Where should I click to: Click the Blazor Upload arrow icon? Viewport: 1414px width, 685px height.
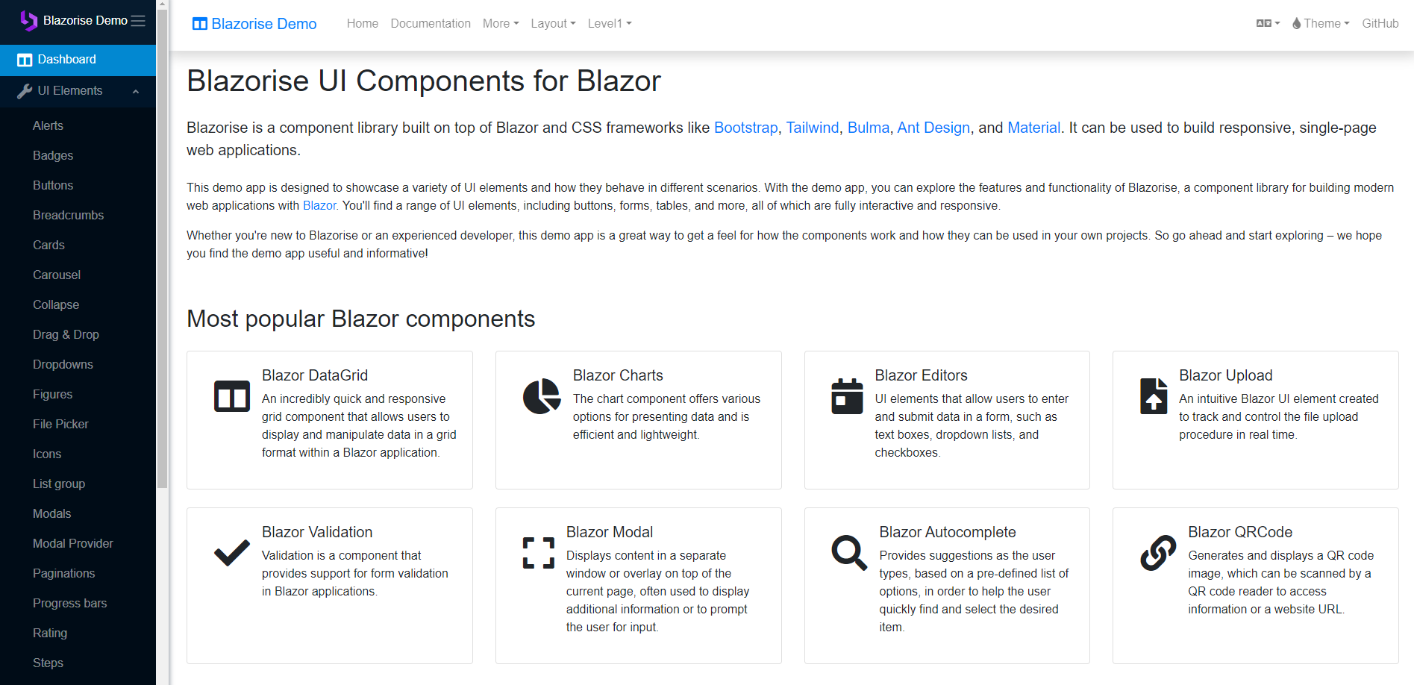tap(1154, 397)
